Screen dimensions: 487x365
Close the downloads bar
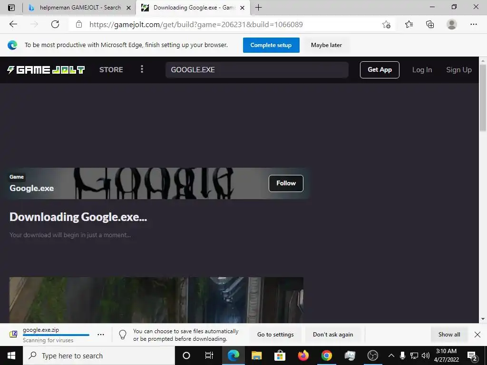[x=477, y=334]
